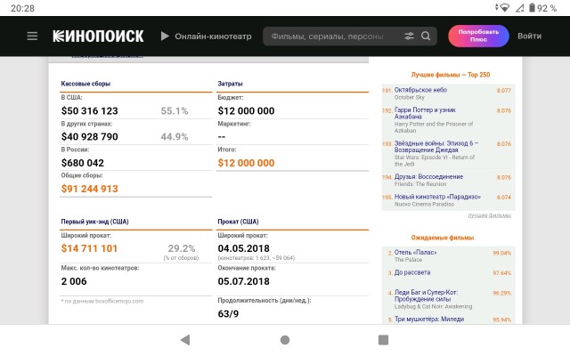Open the hamburger menu icon
The image size is (570, 356).
32,36
